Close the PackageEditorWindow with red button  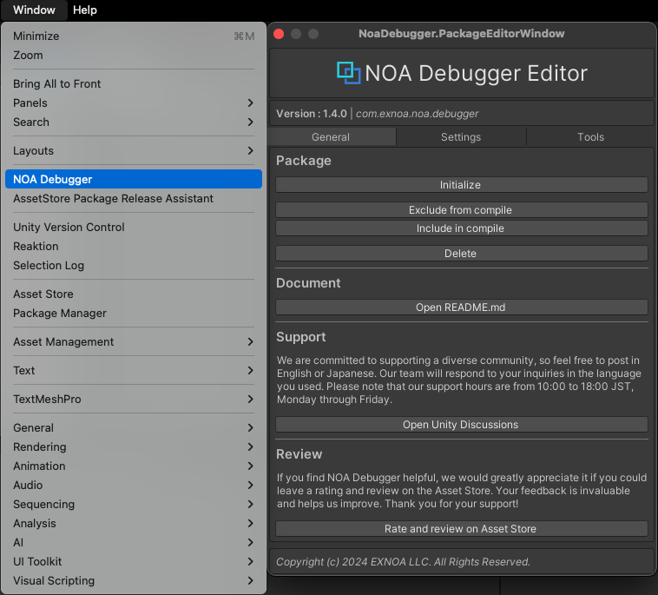pos(279,34)
